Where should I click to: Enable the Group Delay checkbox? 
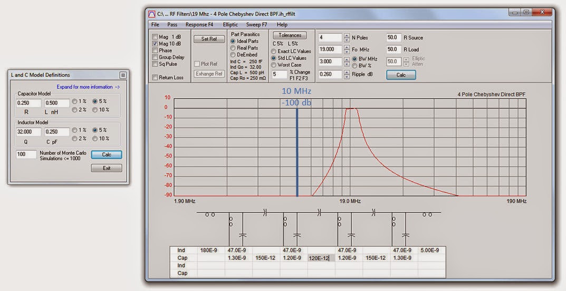click(x=155, y=57)
